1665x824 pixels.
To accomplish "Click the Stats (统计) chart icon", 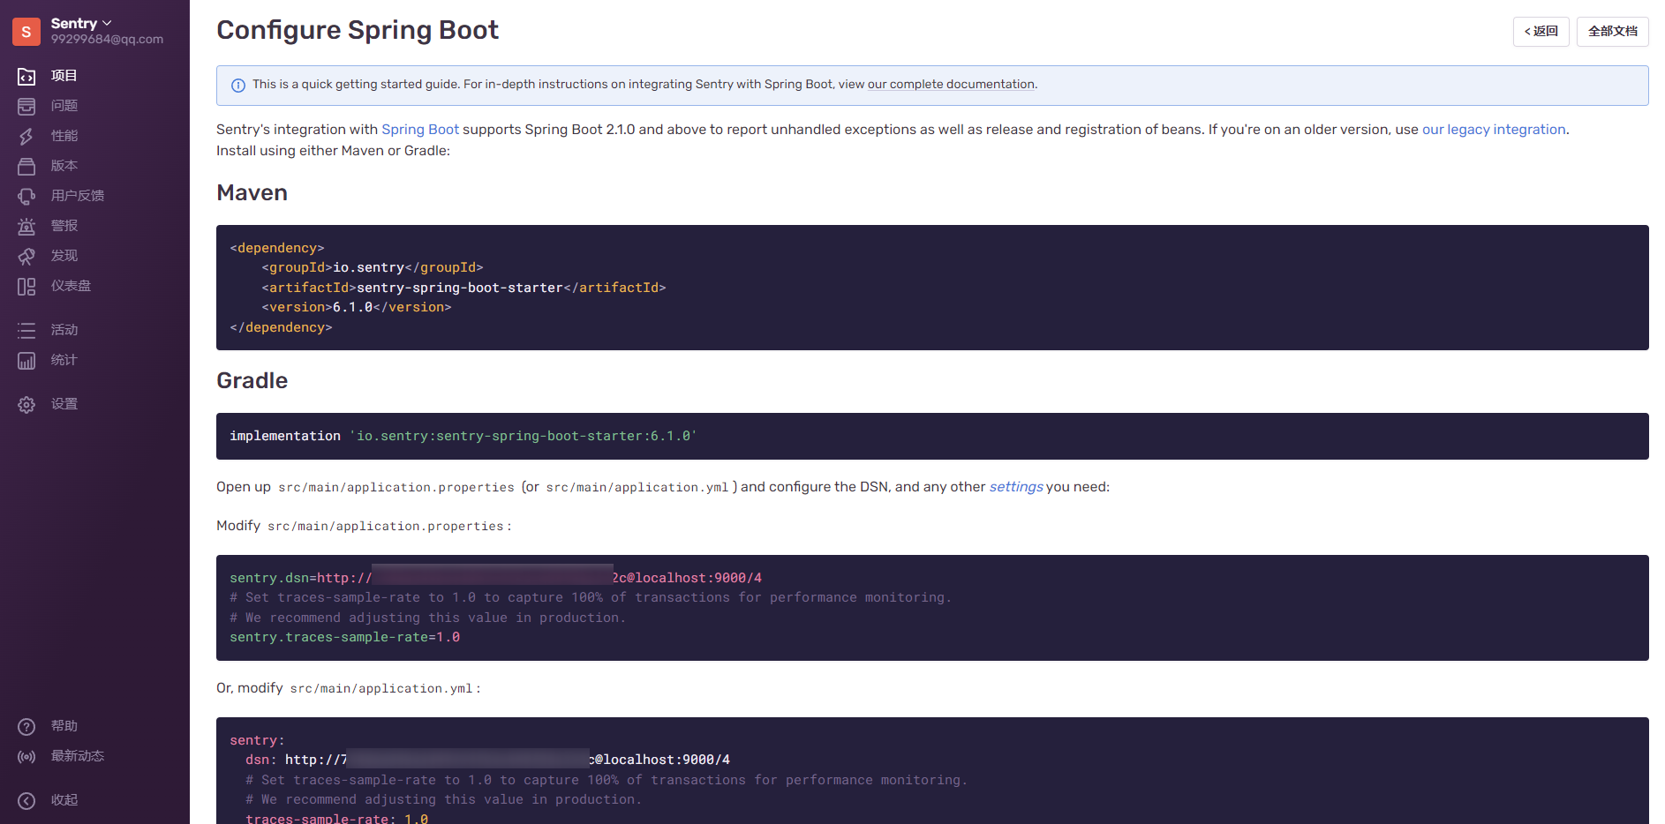I will point(26,361).
